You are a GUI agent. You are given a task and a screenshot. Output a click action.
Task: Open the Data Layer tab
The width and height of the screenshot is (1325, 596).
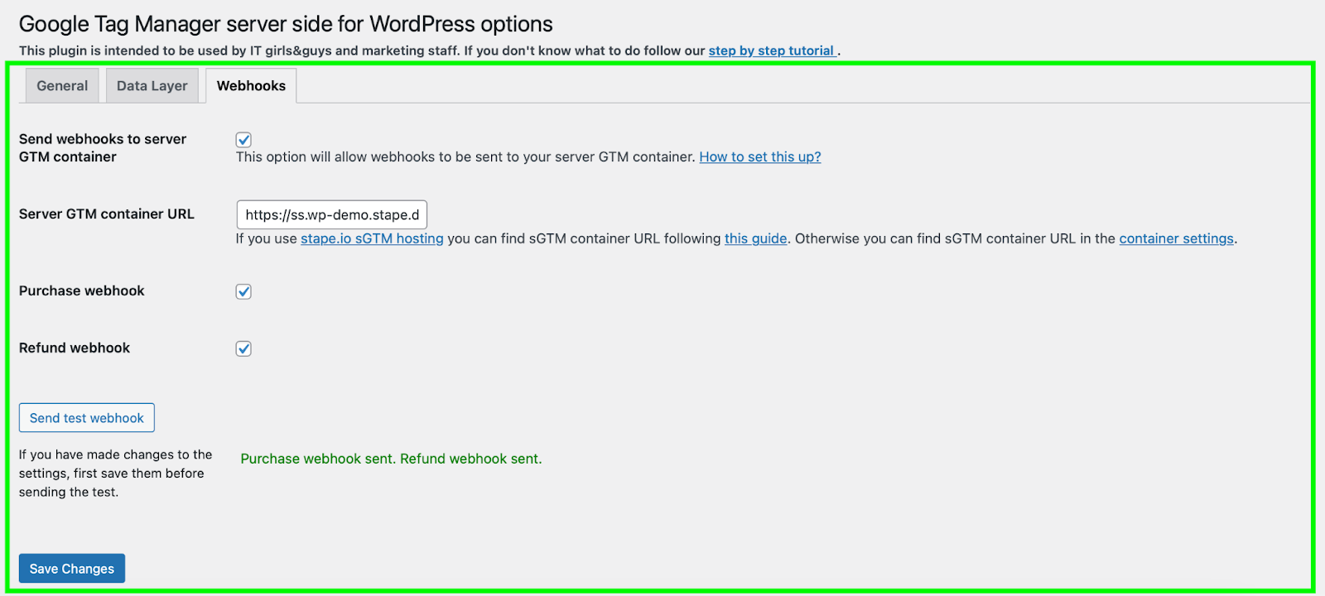[152, 86]
